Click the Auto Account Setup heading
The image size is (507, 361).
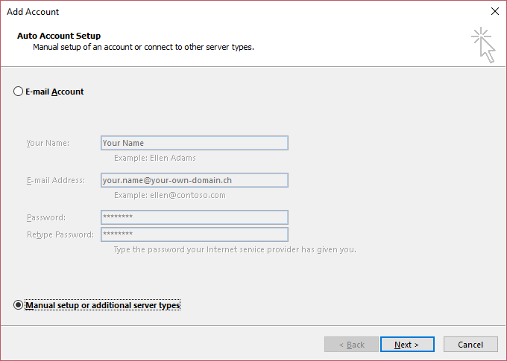[x=59, y=36]
